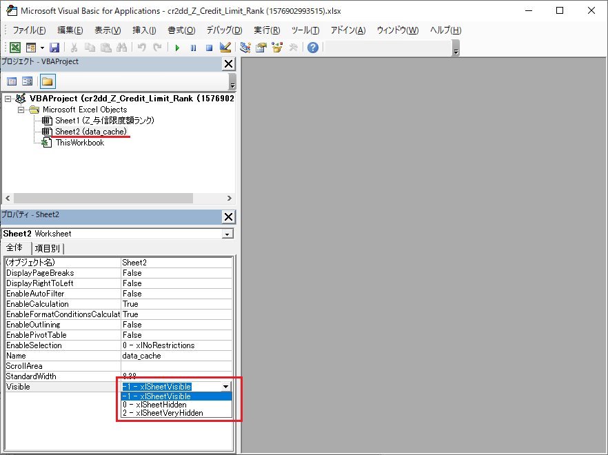Select ThisWorkbook in project tree
Screen dimensions: 608x455
80,143
